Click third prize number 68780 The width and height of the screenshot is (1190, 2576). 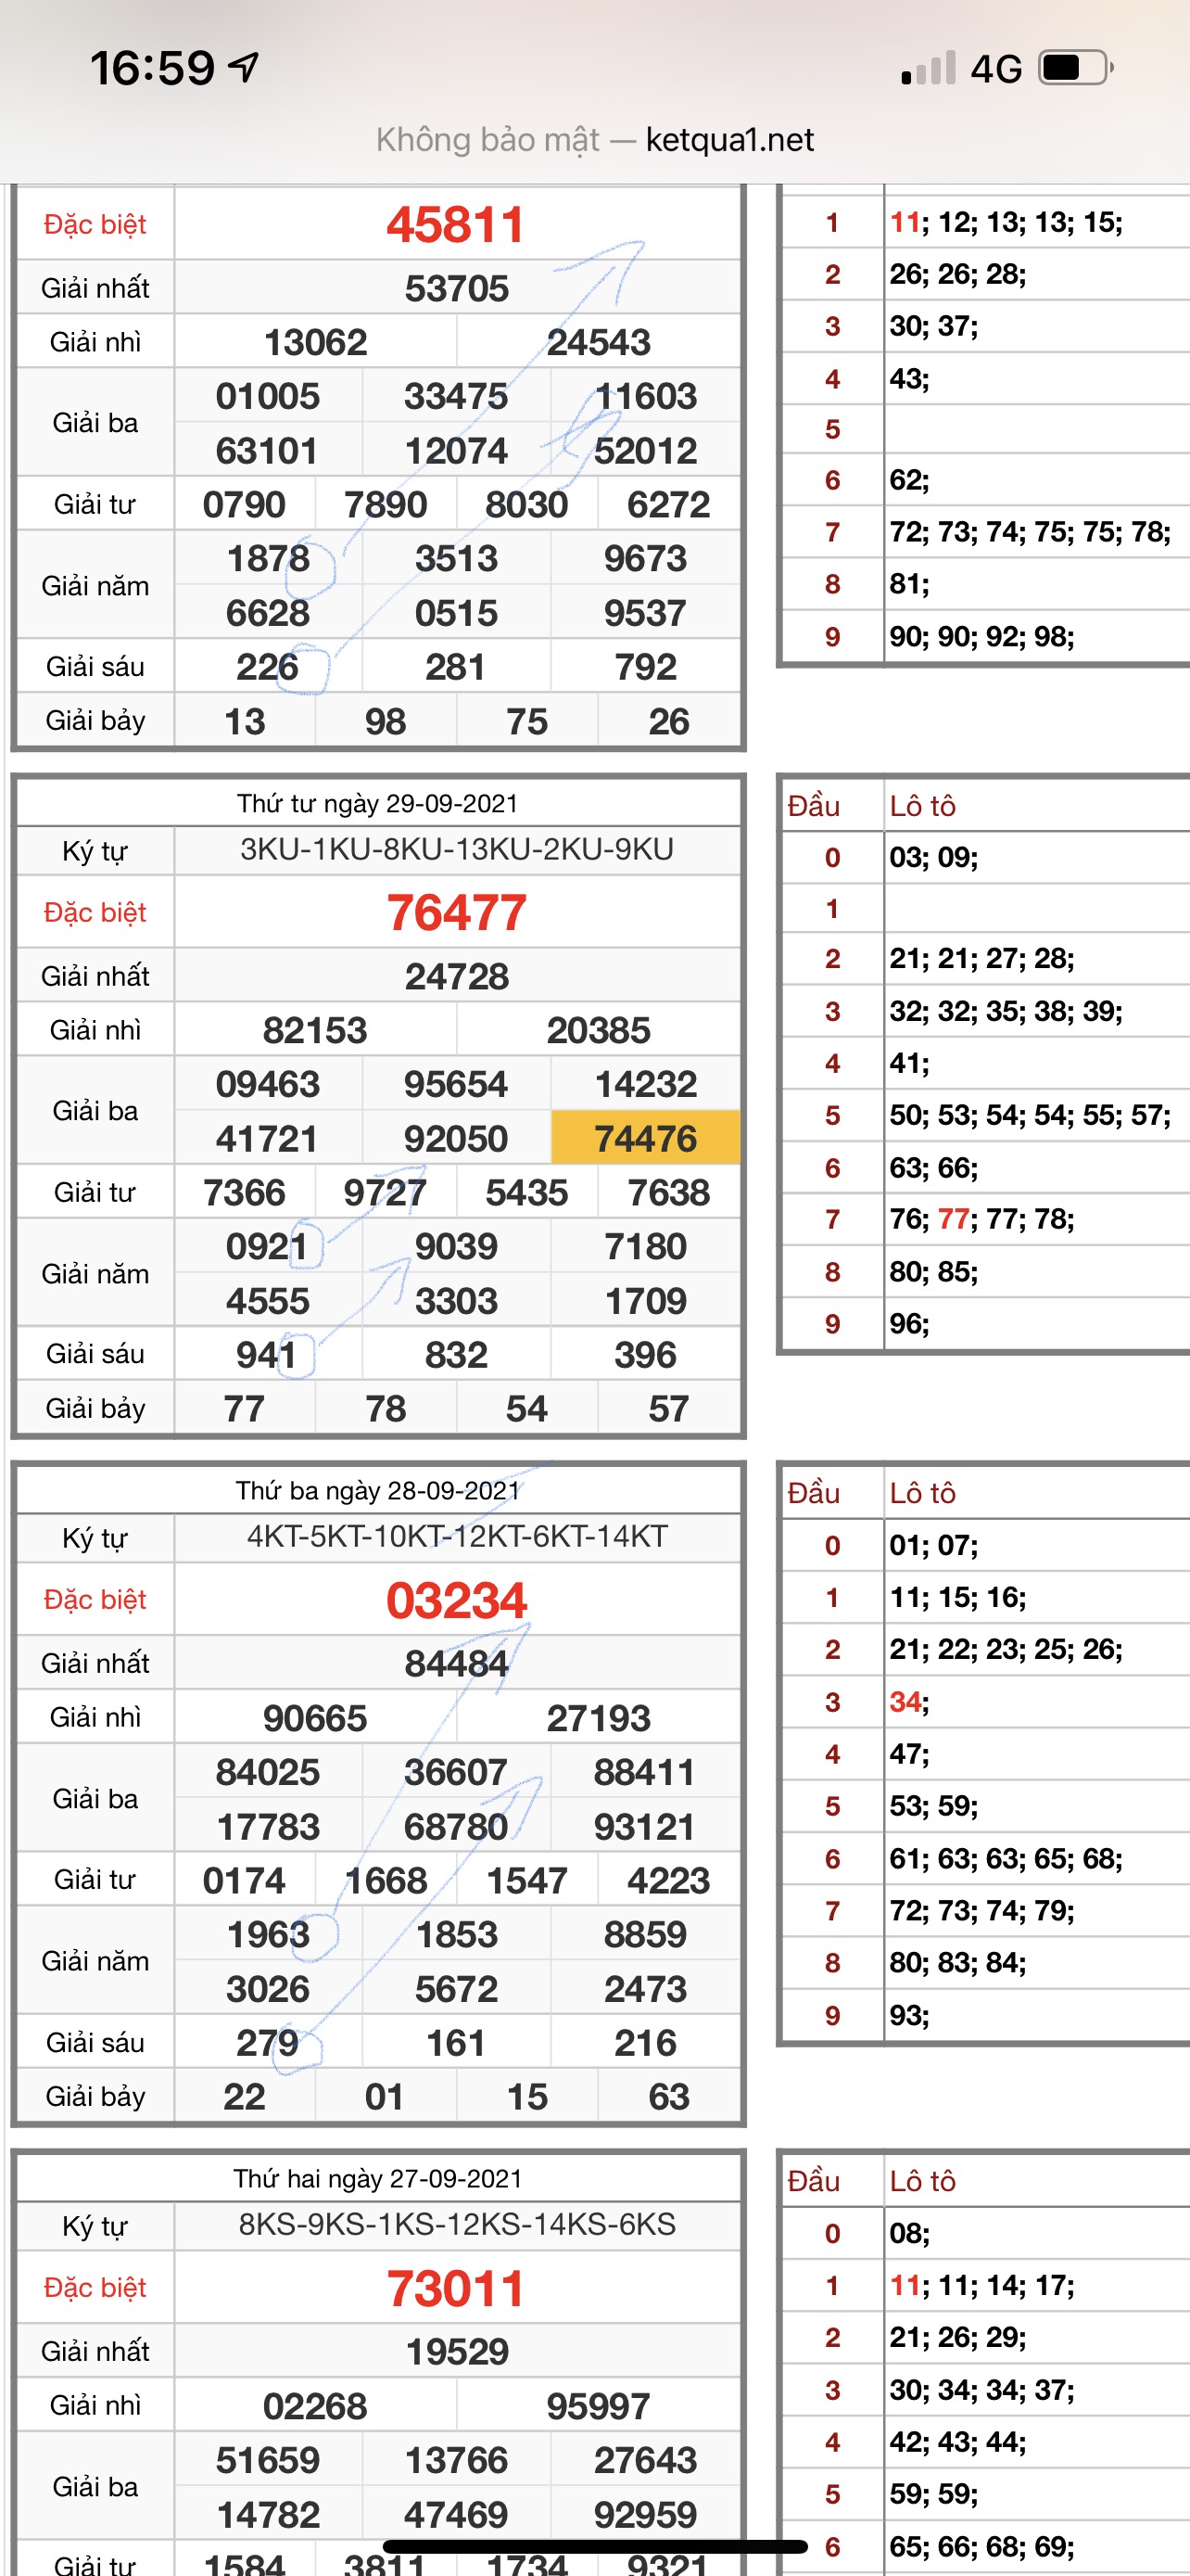(456, 1827)
